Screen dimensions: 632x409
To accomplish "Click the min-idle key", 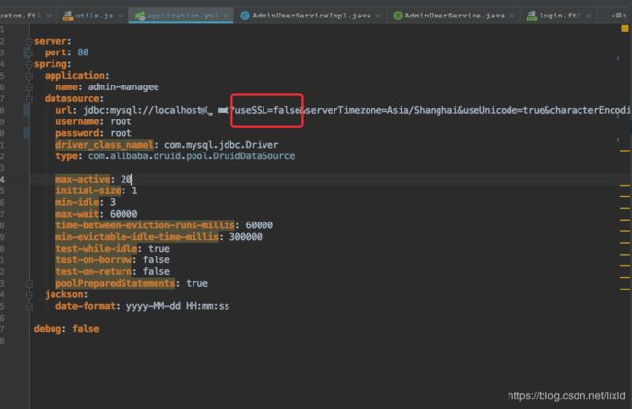I will (78, 202).
